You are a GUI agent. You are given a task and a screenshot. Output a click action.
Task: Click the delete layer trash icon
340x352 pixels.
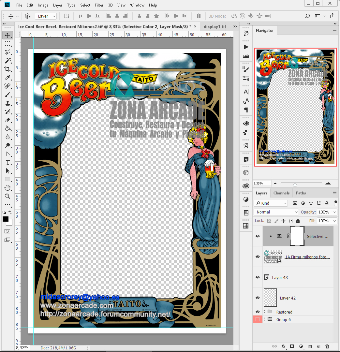point(327,346)
